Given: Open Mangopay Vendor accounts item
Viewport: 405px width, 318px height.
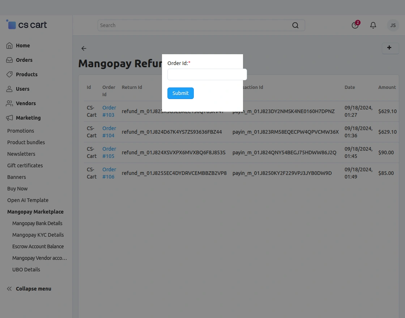Looking at the screenshot, I should click(39, 258).
